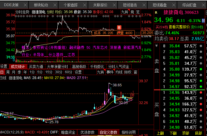The height and width of the screenshot is (136, 207).
Task: Close the 关联报价 tab
Action: [114, 5]
